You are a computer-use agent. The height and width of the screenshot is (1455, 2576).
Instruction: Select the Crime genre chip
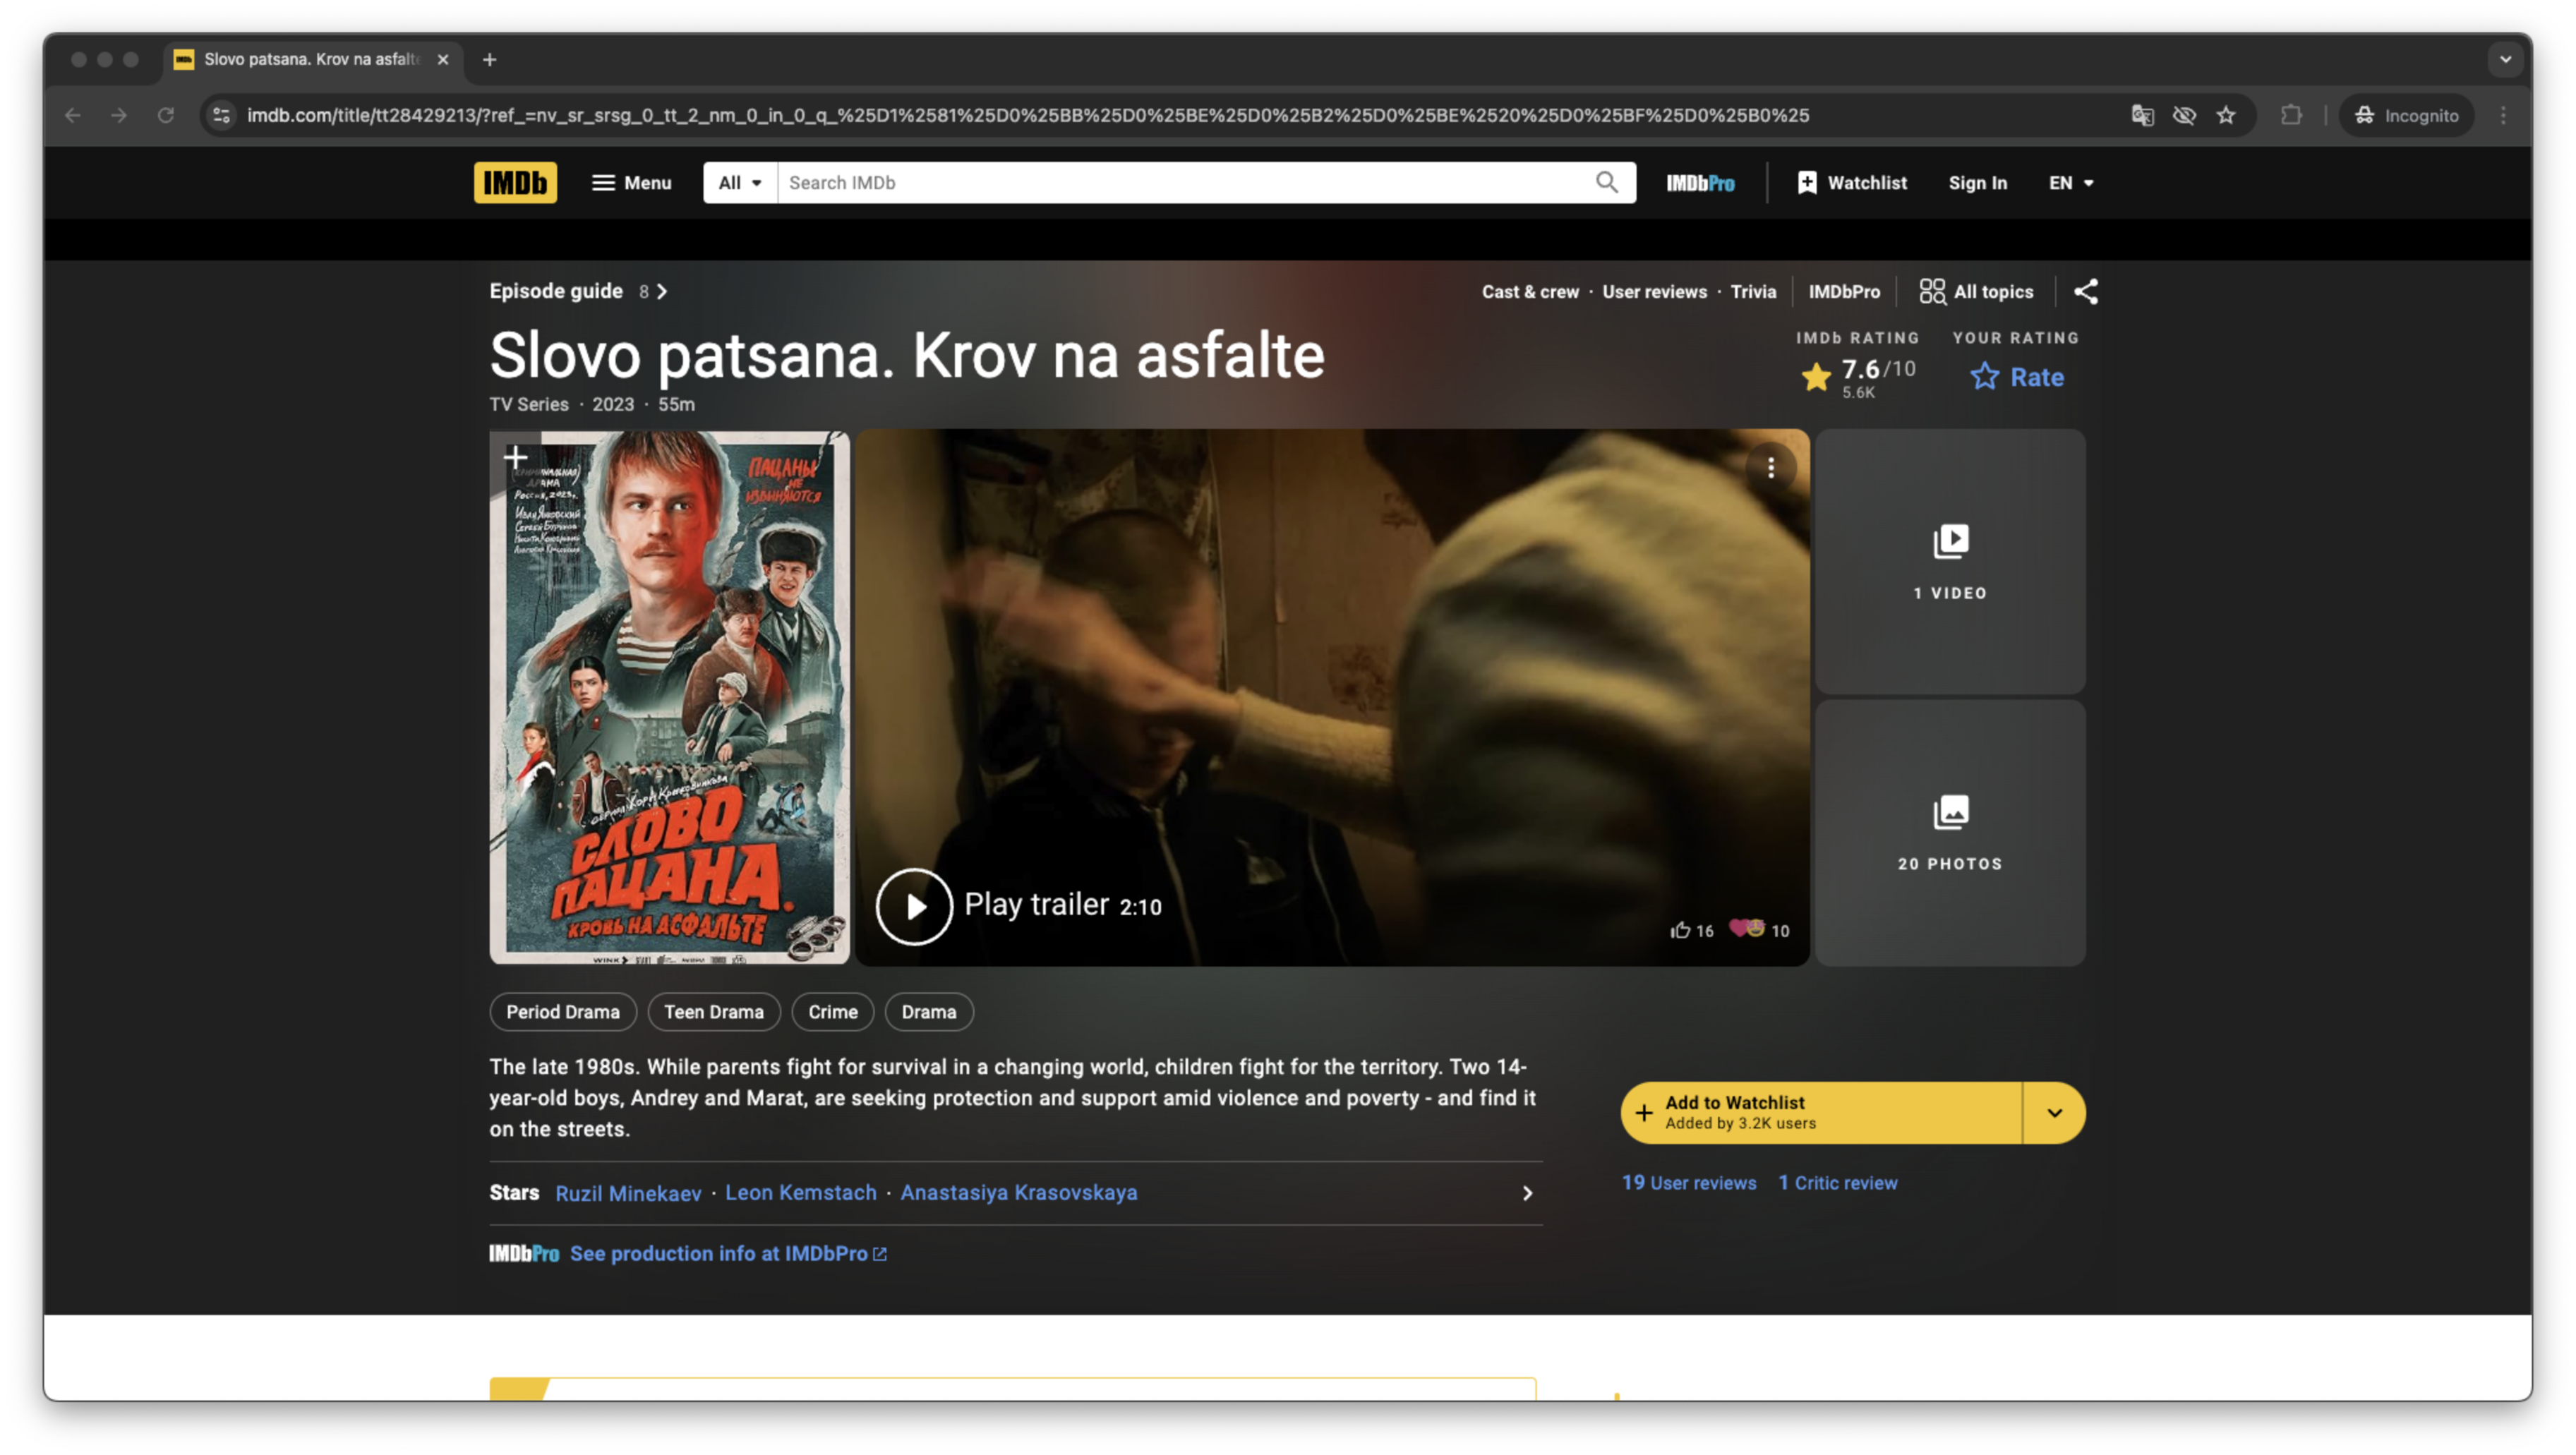tap(832, 1011)
